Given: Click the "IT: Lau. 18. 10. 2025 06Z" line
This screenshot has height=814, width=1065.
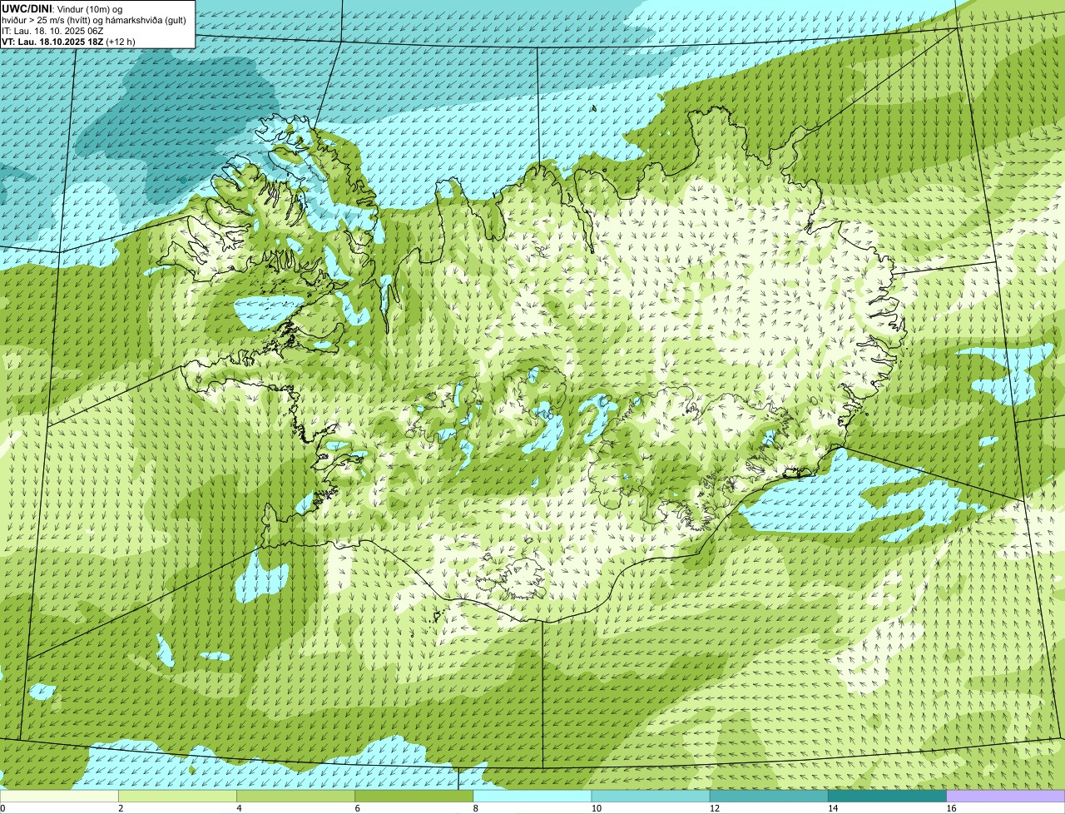Looking at the screenshot, I should point(52,30).
